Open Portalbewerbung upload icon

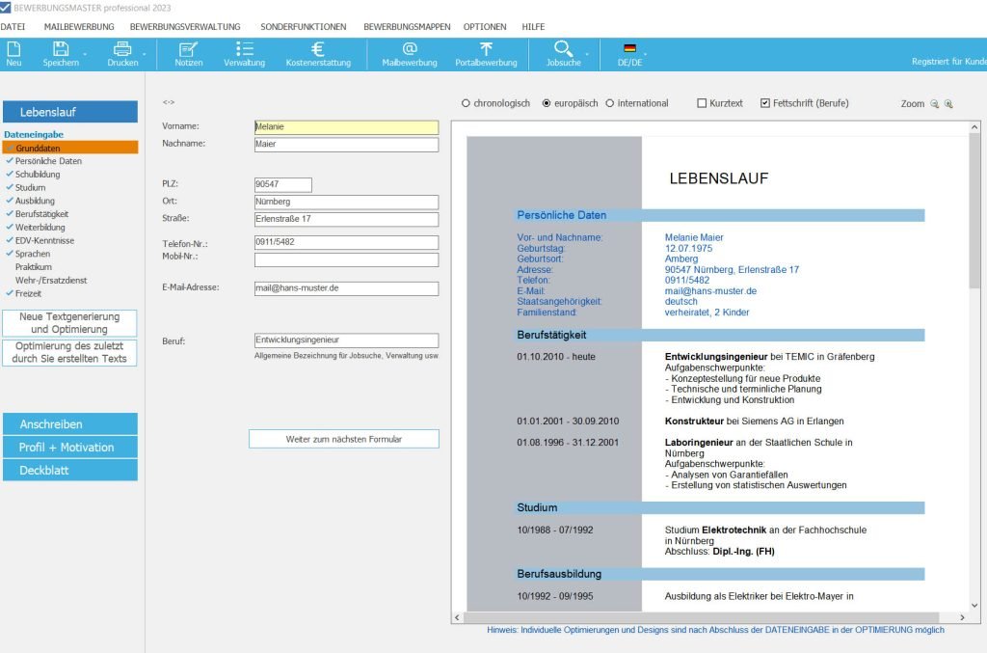click(486, 53)
